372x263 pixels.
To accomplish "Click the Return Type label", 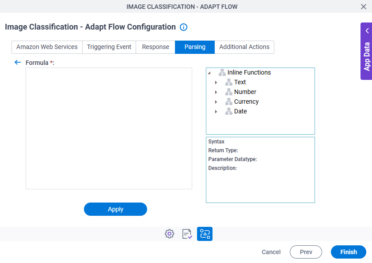I will pyautogui.click(x=223, y=150).
